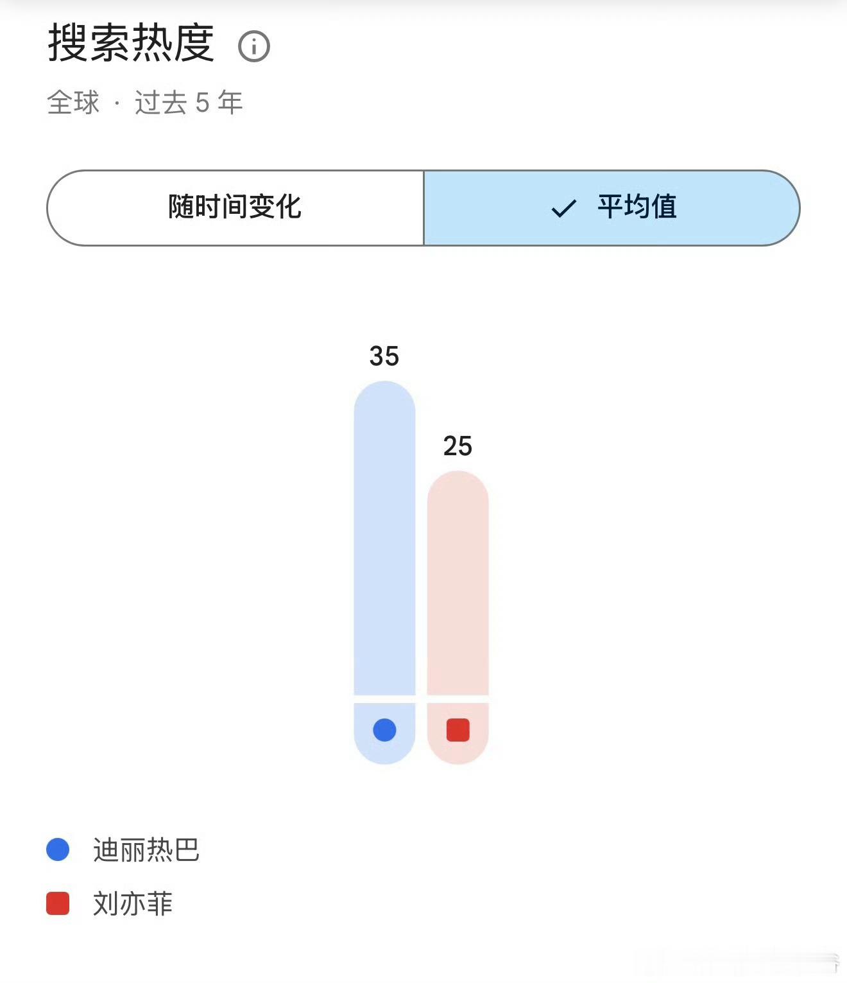Image resolution: width=847 pixels, height=983 pixels.
Task: Click the 搜索热度 heading
Action: click(x=131, y=43)
